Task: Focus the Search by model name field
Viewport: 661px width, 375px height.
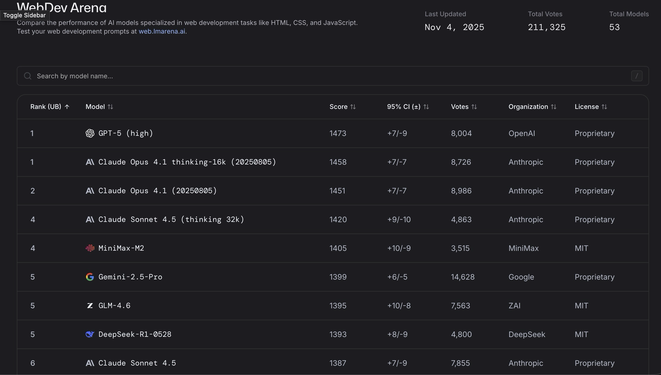Action: coord(325,76)
